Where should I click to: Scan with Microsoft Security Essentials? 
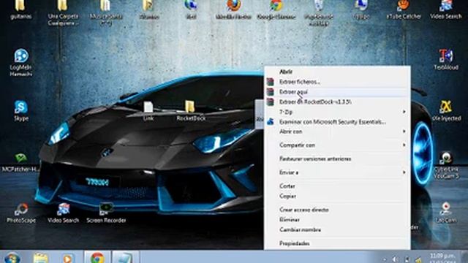tap(337, 122)
